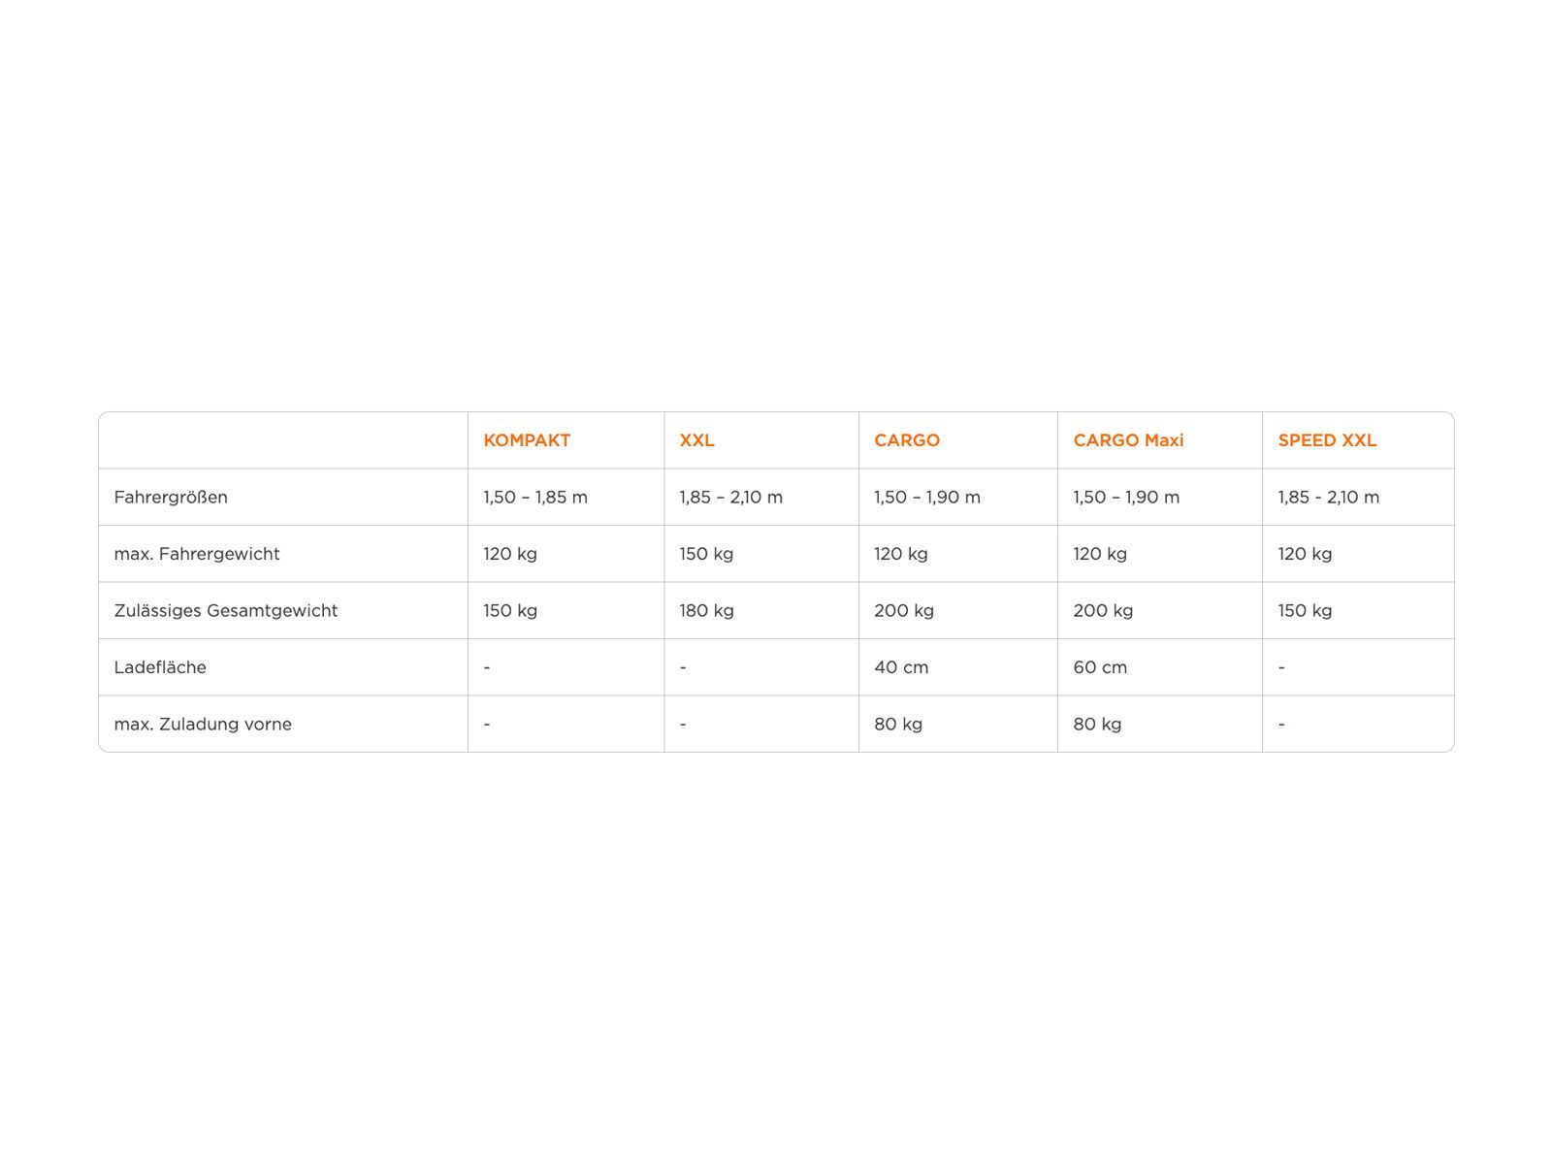
Task: Select the CARGO column header
Action: 906,440
